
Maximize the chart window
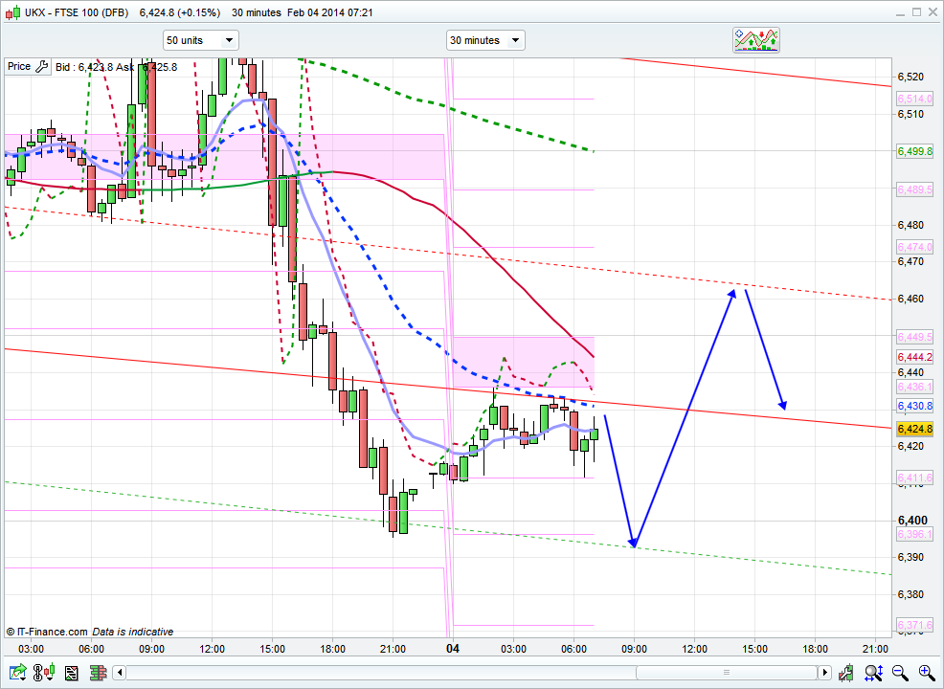tap(915, 12)
